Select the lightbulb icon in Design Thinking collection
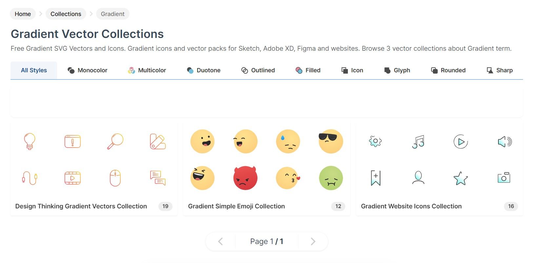Screen dimensions: 544x263 click(30, 141)
